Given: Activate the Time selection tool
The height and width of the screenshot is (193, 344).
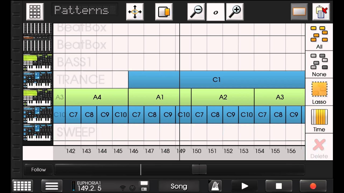Looking at the screenshot, I should coord(319,120).
